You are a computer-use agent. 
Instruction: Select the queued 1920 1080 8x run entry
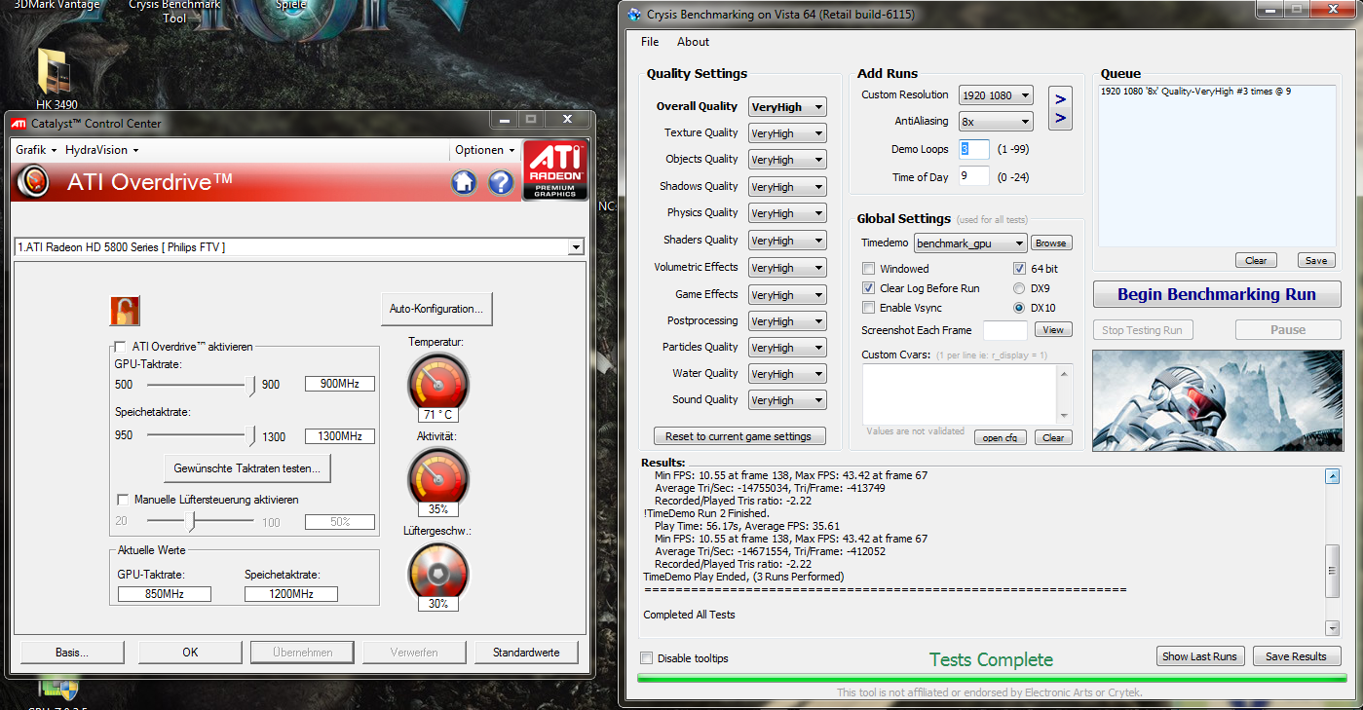click(1195, 91)
